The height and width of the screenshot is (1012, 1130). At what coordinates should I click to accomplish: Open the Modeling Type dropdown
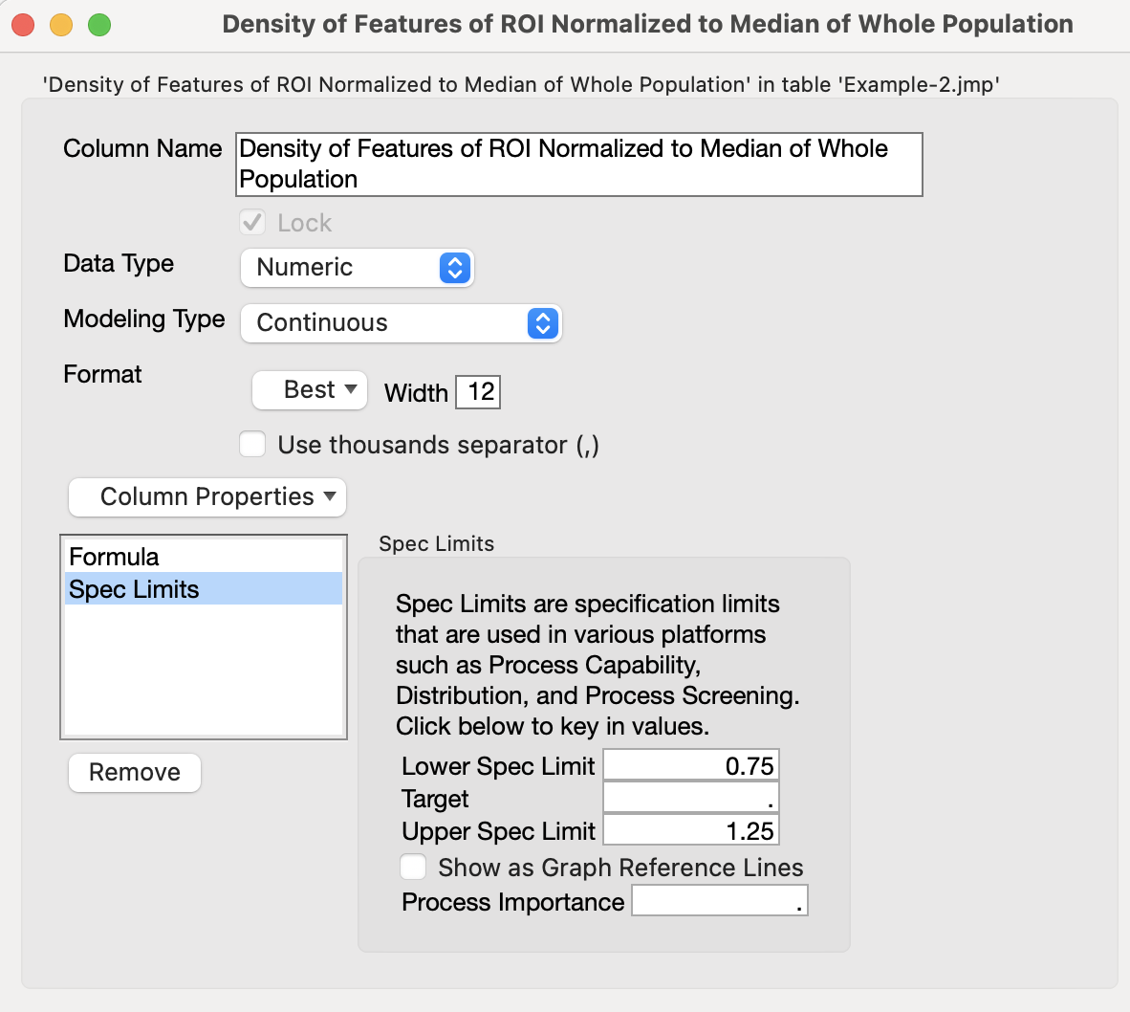(401, 323)
